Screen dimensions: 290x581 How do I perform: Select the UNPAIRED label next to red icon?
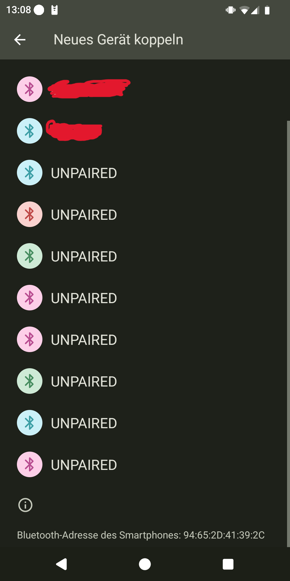click(84, 215)
